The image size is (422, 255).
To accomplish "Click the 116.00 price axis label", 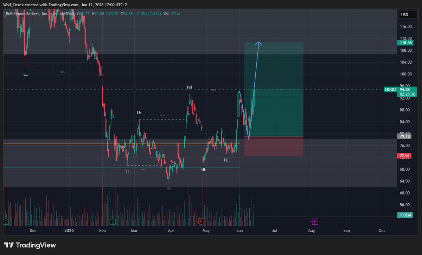I will pyautogui.click(x=406, y=27).
